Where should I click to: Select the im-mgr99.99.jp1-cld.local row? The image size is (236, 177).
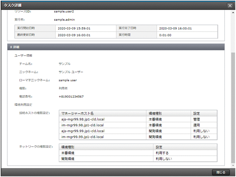coord(82,137)
